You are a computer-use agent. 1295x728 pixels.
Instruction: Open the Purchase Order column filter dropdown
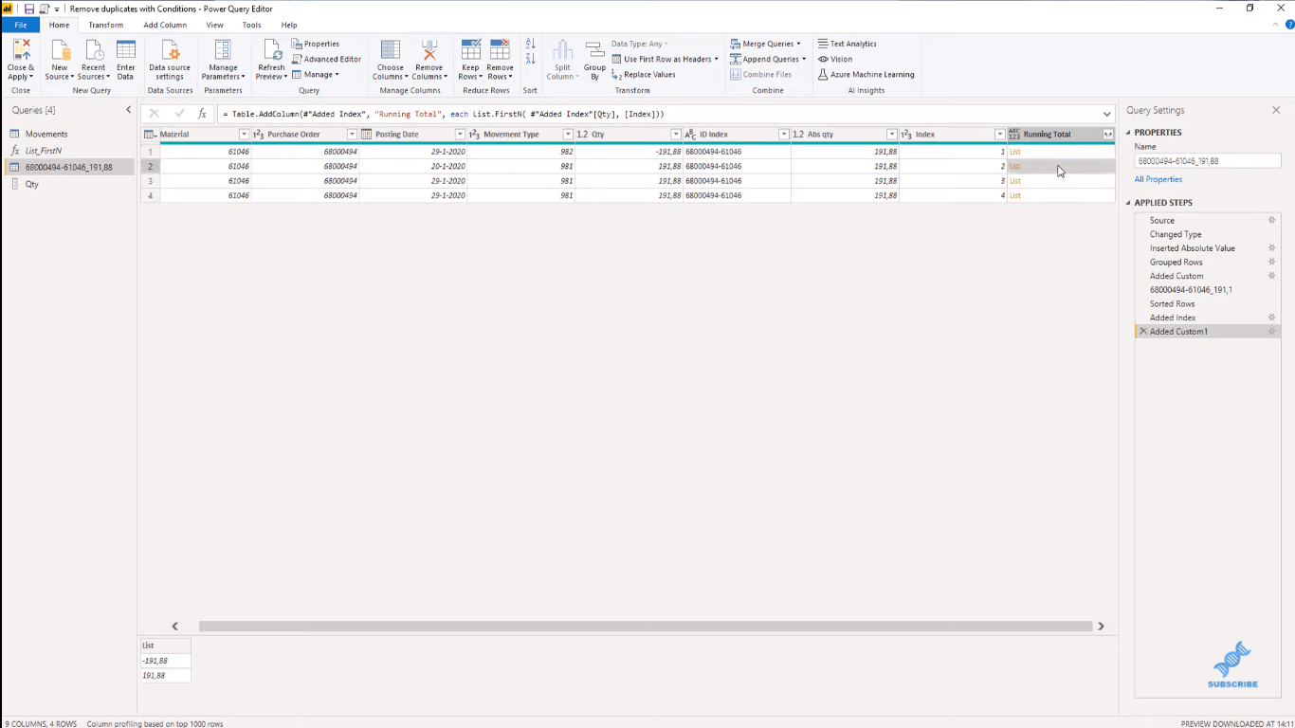(x=352, y=135)
